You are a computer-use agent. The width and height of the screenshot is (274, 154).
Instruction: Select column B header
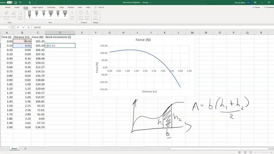click(x=22, y=33)
